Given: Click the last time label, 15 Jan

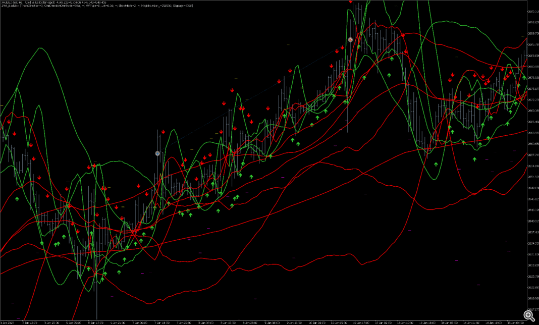Looking at the screenshot, I should (x=516, y=321).
